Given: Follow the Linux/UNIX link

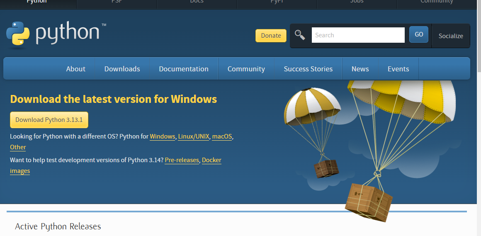Looking at the screenshot, I should (x=194, y=136).
